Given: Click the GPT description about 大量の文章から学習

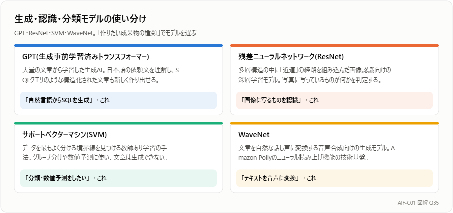Looking at the screenshot, I should coord(101,75).
